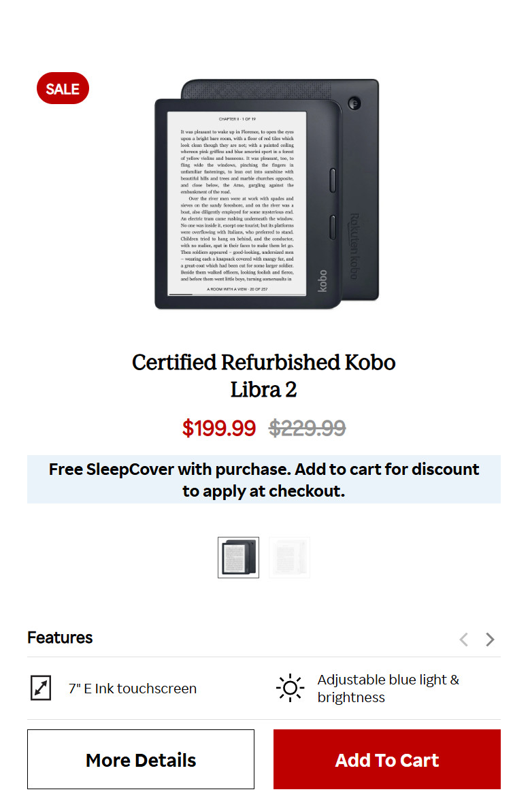Select the Adjustable blue light & brightness text
530x811 pixels.
pyautogui.click(x=388, y=689)
